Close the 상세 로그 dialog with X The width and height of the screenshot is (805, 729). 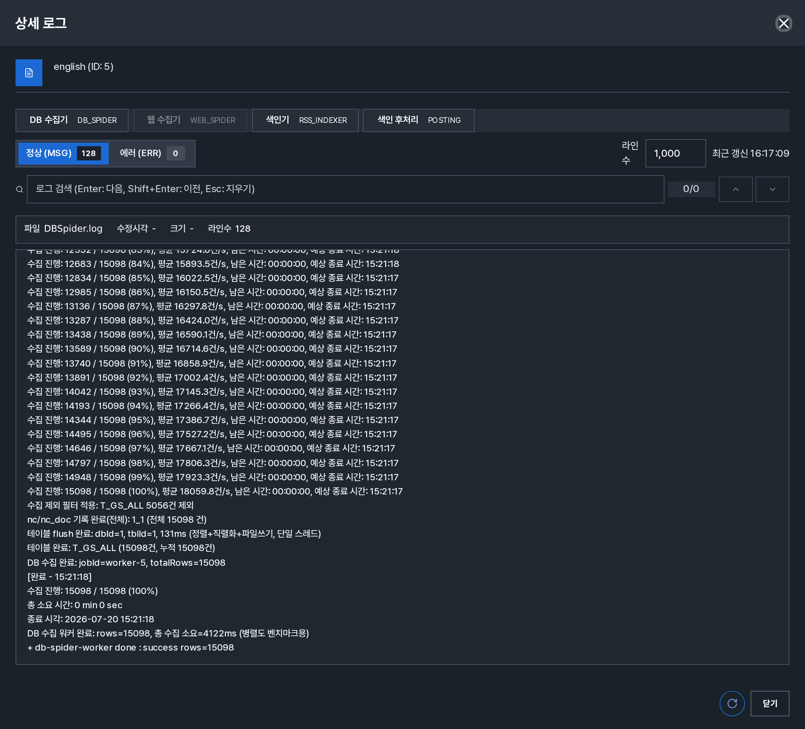(783, 23)
